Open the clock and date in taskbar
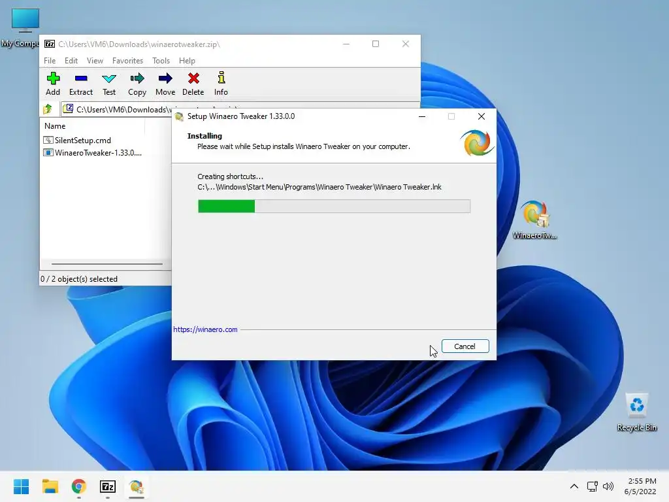Viewport: 669px width, 502px height. point(640,486)
